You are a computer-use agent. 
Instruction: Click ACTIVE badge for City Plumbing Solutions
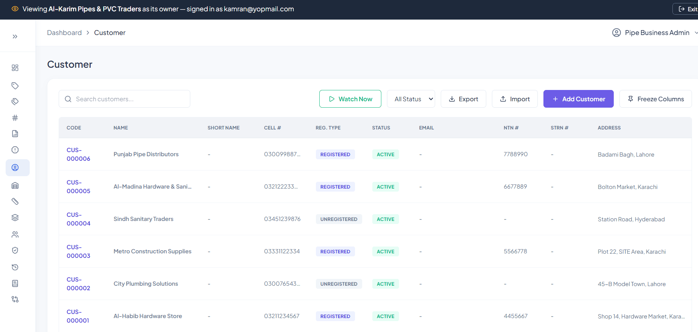(385, 284)
